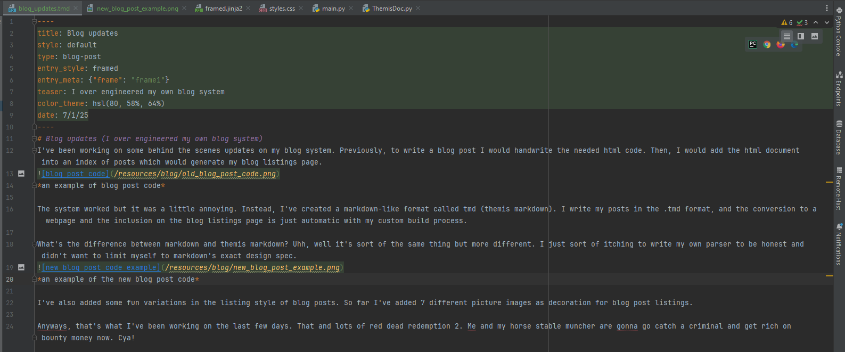The width and height of the screenshot is (845, 352).
Task: Switch to the blog_updates.tmd tab
Action: click(44, 8)
